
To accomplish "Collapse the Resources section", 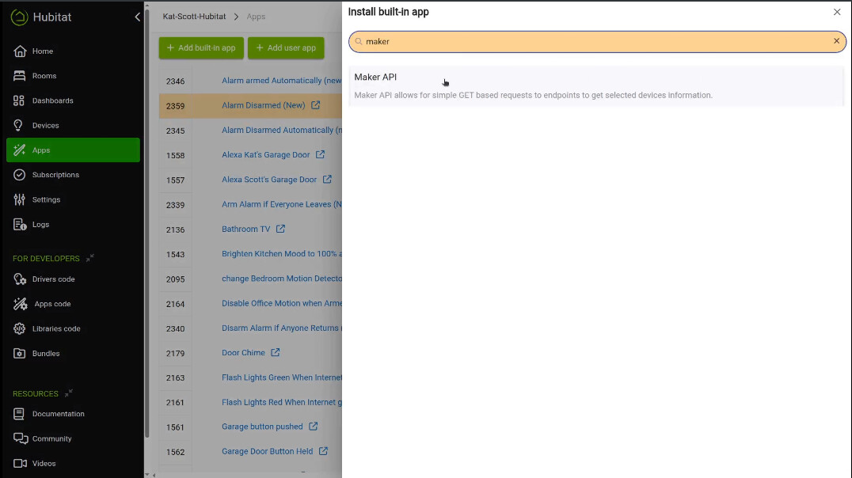I will 69,393.
